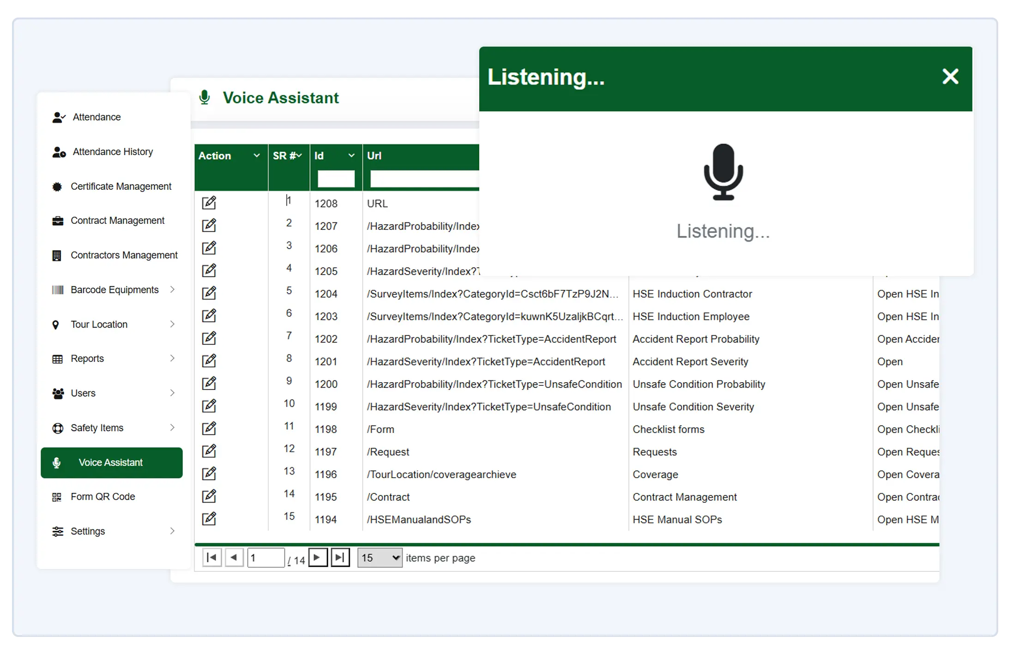Click the edit icon for row 1198 /Form

[x=209, y=428]
